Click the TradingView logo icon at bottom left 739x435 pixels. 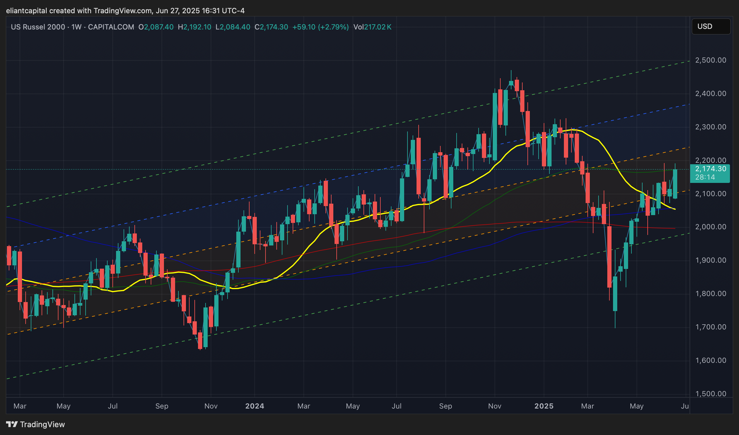pyautogui.click(x=12, y=424)
